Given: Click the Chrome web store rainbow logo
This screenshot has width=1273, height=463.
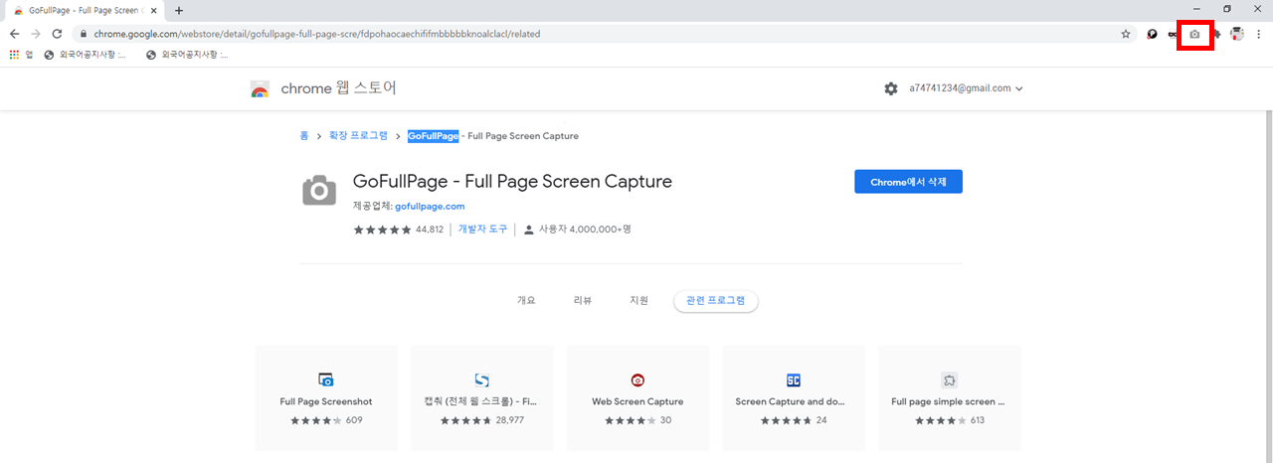Looking at the screenshot, I should 260,89.
